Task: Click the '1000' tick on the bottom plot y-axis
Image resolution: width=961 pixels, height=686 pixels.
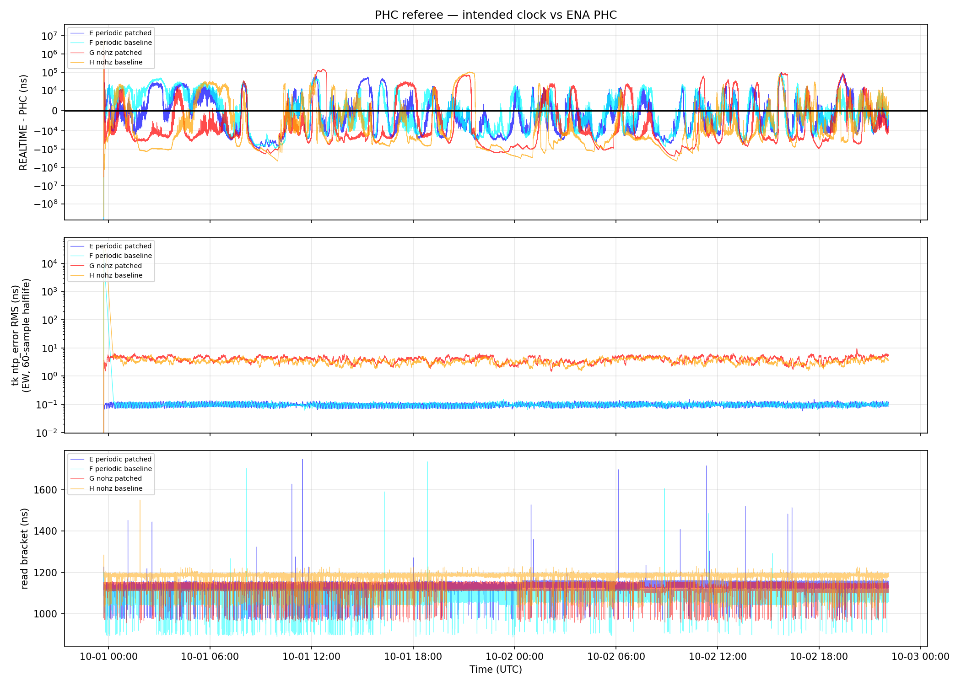Action: [x=45, y=614]
